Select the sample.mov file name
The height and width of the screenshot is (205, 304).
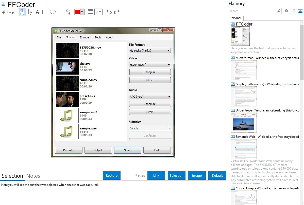88,80
